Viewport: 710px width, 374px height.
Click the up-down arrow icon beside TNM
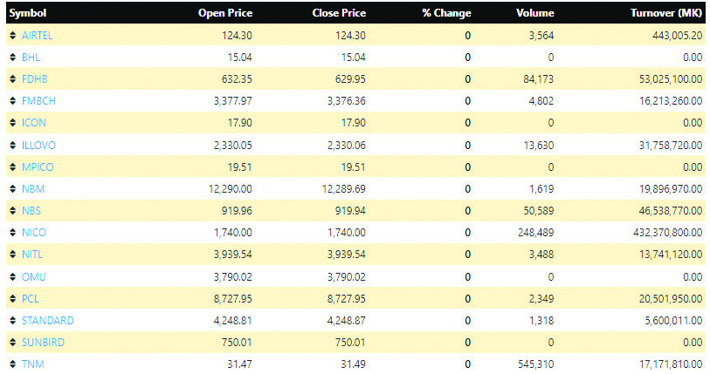pyautogui.click(x=12, y=364)
